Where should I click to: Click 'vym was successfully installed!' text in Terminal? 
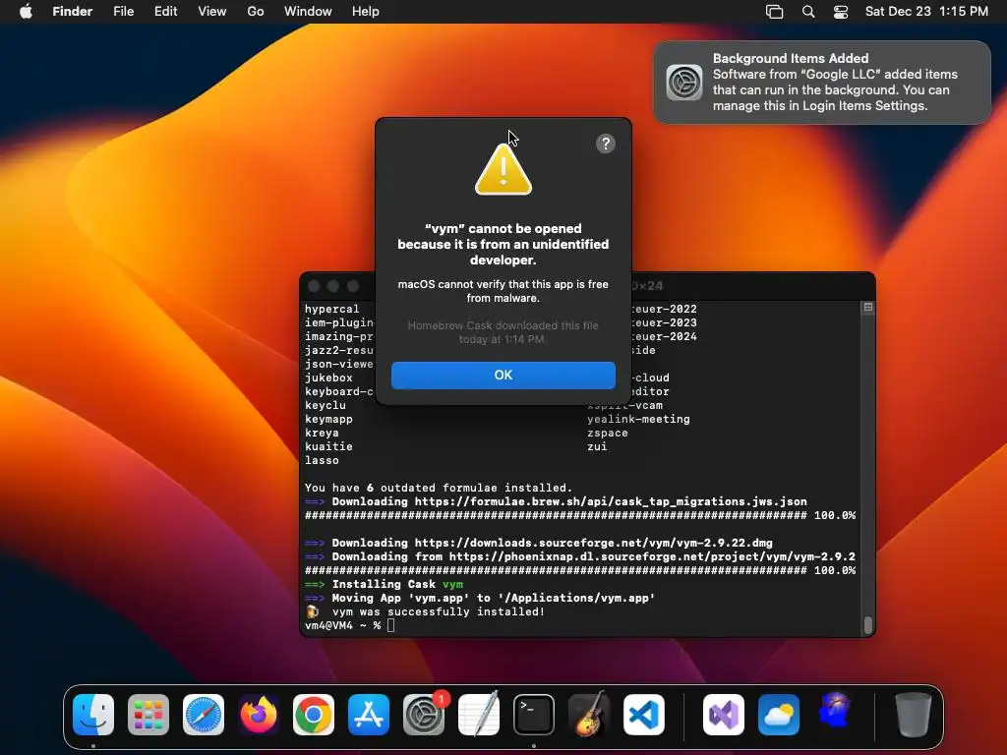(x=438, y=611)
